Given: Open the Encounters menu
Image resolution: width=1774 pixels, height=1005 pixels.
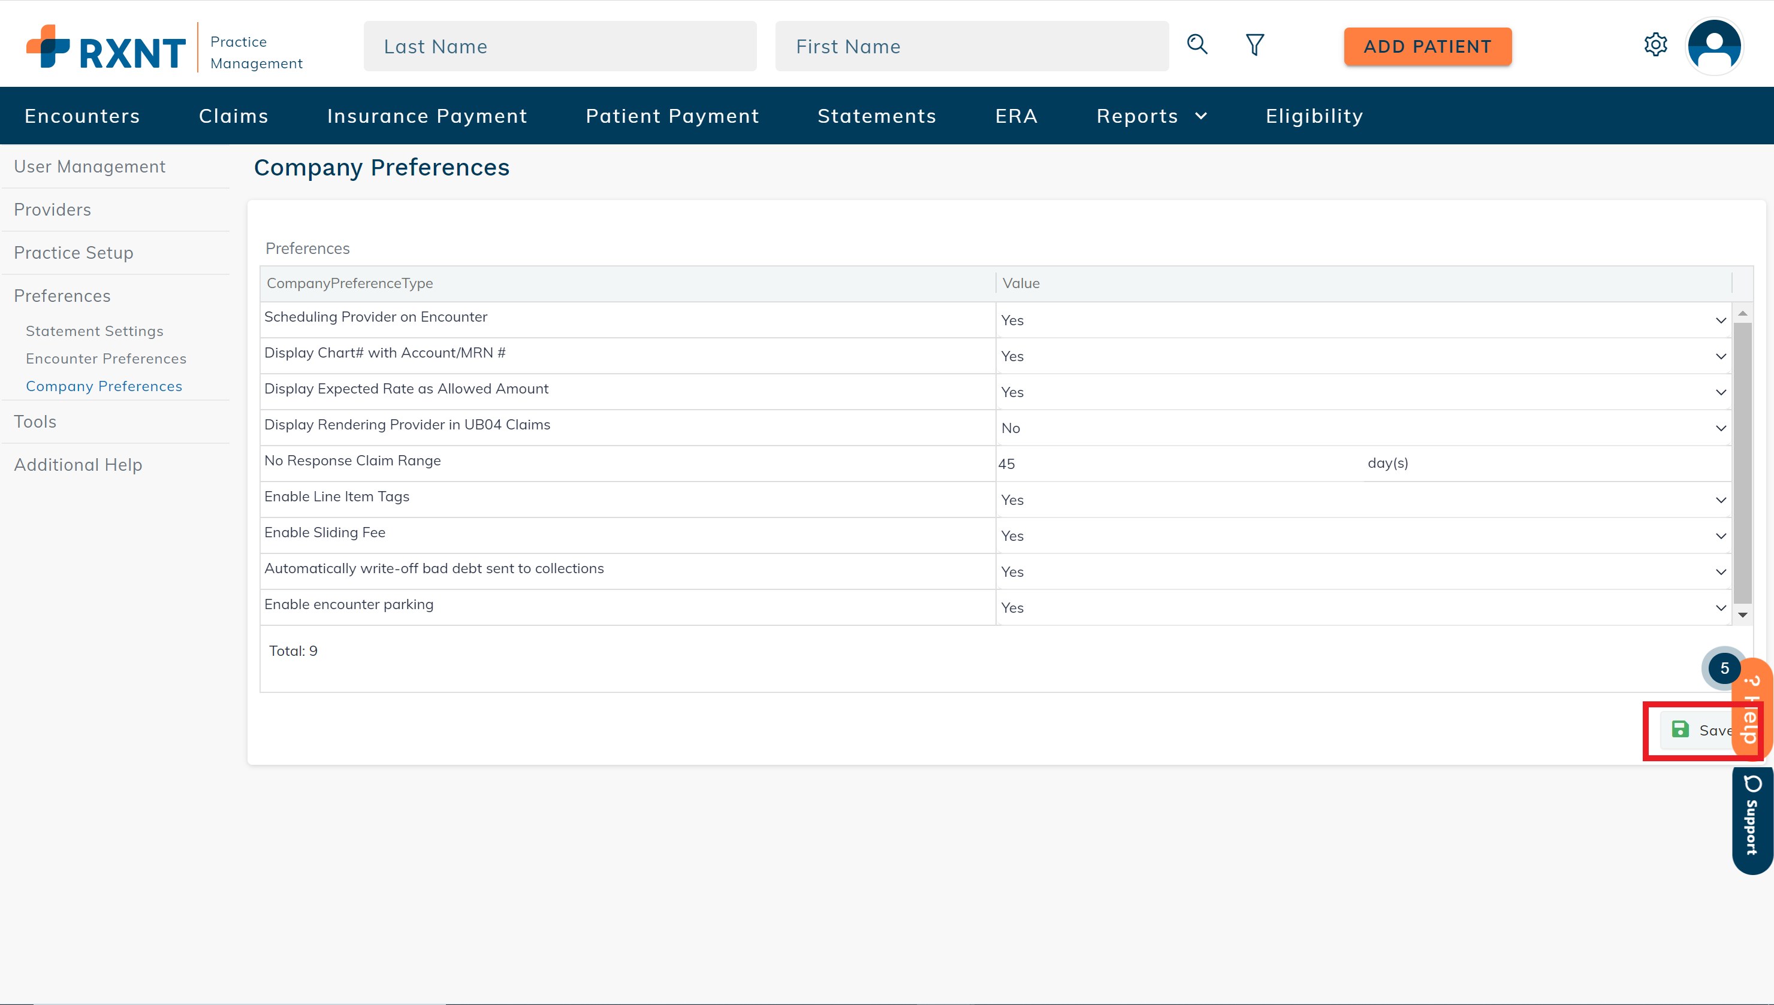Looking at the screenshot, I should pyautogui.click(x=82, y=116).
